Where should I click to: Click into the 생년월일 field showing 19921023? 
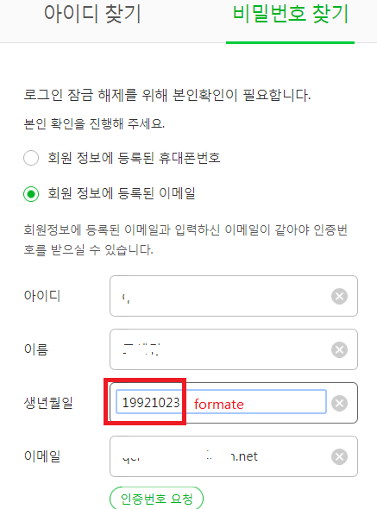[221, 402]
